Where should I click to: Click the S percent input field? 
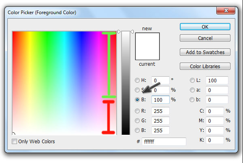160,90
